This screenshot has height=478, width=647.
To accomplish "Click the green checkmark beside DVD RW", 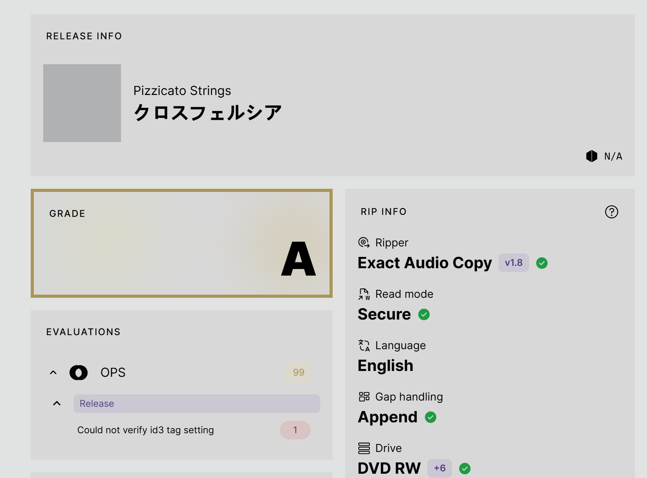I will 465,469.
